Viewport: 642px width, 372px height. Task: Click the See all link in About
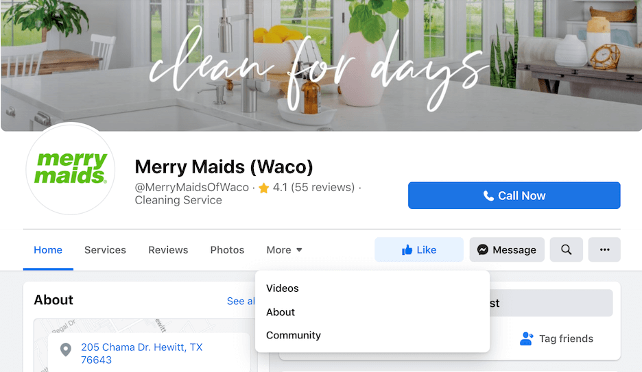[241, 301]
